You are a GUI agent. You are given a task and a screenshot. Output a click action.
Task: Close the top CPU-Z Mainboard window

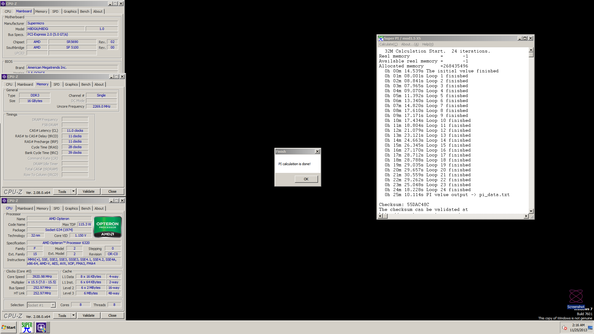click(121, 4)
